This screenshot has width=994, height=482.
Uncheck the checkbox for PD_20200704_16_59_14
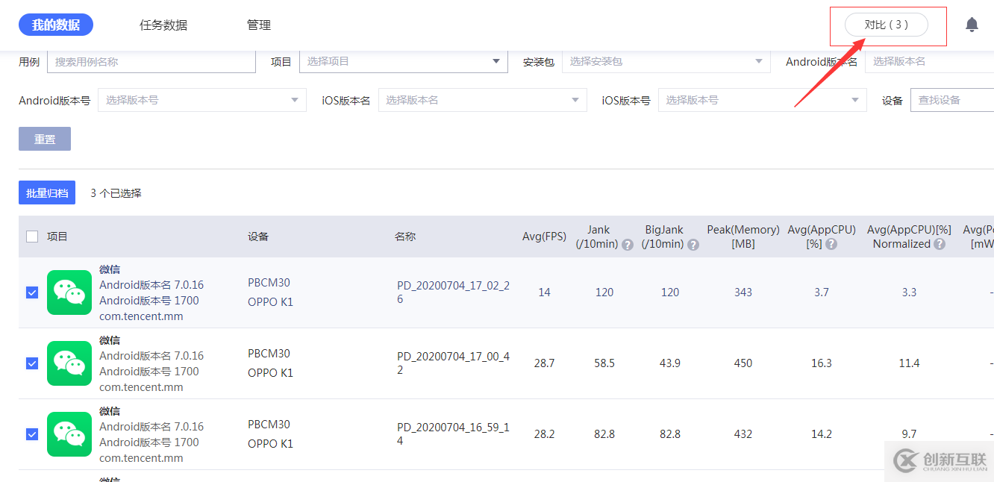click(31, 434)
